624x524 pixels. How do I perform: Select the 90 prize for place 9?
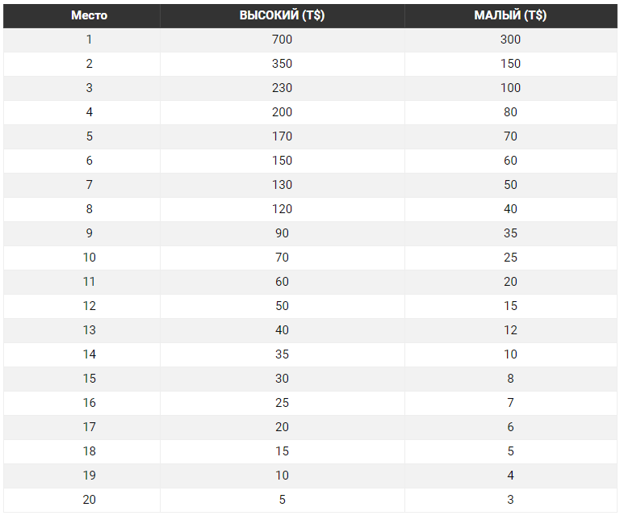pos(282,233)
